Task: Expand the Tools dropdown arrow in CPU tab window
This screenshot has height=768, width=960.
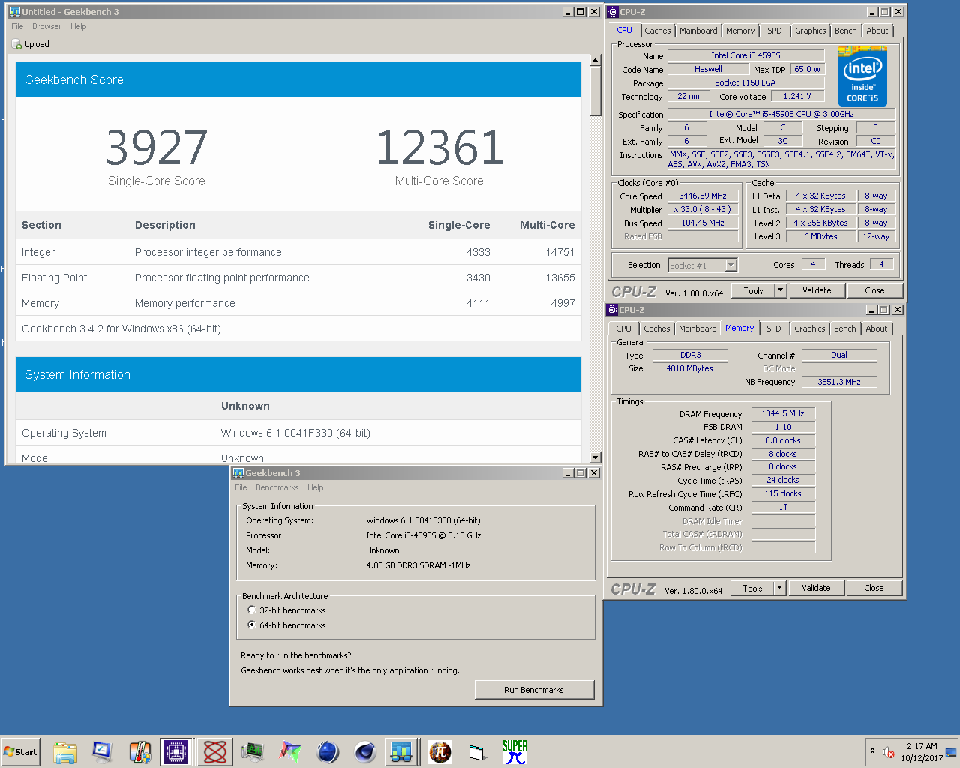Action: [x=780, y=290]
